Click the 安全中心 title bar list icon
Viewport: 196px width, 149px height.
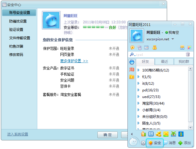[4, 5]
